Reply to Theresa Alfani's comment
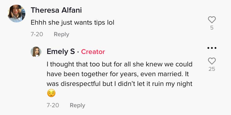The width and height of the screenshot is (231, 115). click(x=62, y=34)
